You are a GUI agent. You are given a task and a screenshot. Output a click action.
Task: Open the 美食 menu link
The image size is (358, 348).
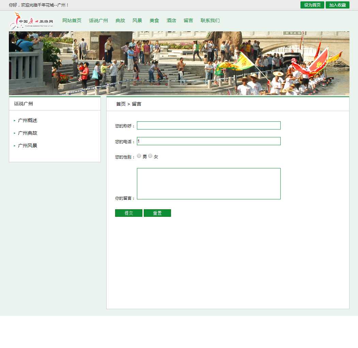[x=154, y=20]
